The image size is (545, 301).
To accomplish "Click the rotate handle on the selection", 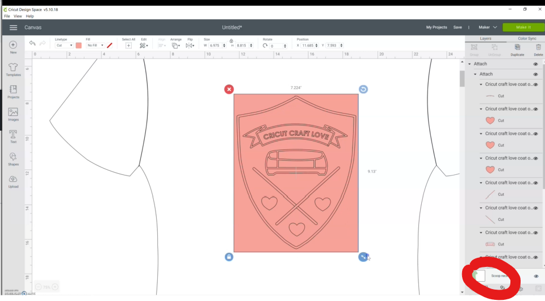I will pyautogui.click(x=363, y=89).
